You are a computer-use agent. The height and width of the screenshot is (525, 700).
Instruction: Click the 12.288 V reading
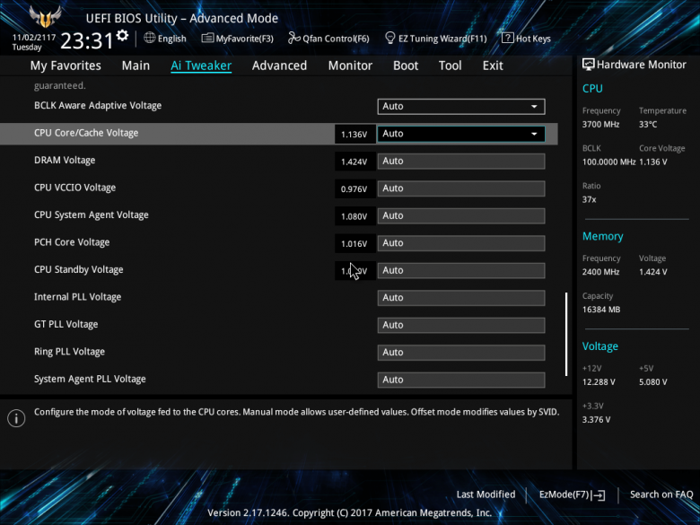(599, 382)
